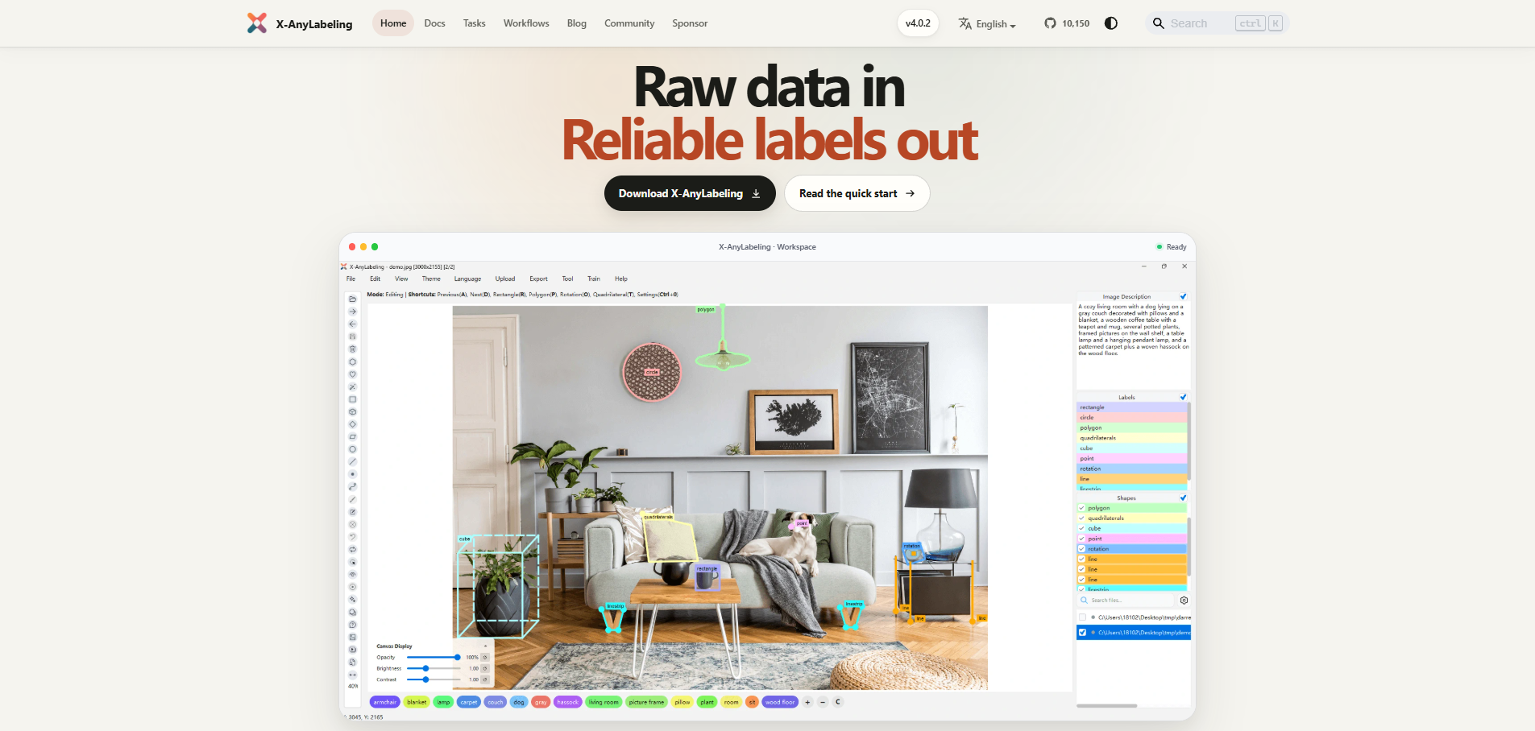Click the X-AnyLabeling logo icon

click(x=257, y=23)
